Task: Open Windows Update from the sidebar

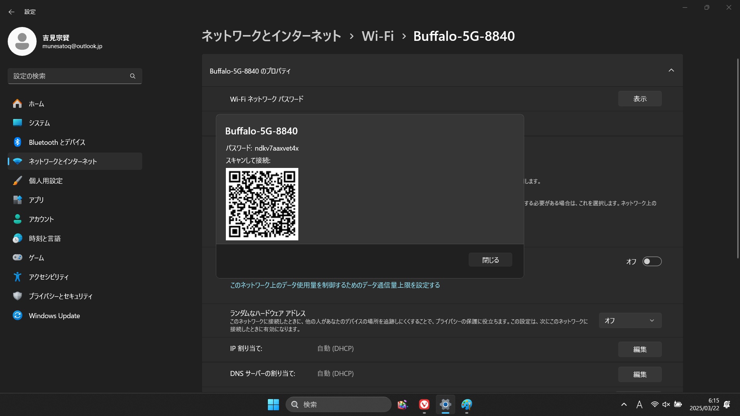Action: click(x=54, y=315)
